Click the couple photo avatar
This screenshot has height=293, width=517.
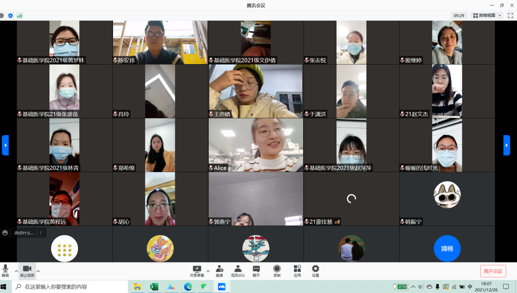[x=352, y=248]
